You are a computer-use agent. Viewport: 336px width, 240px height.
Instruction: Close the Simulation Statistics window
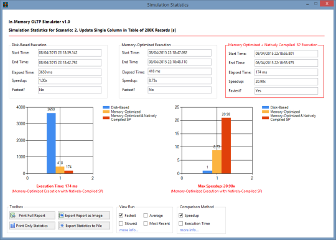click(327, 4)
